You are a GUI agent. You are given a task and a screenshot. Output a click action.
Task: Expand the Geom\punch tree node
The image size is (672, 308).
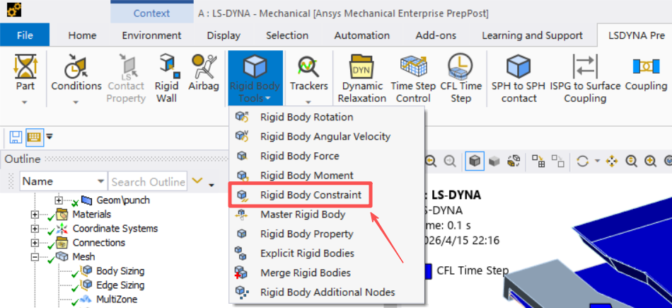[x=58, y=200]
